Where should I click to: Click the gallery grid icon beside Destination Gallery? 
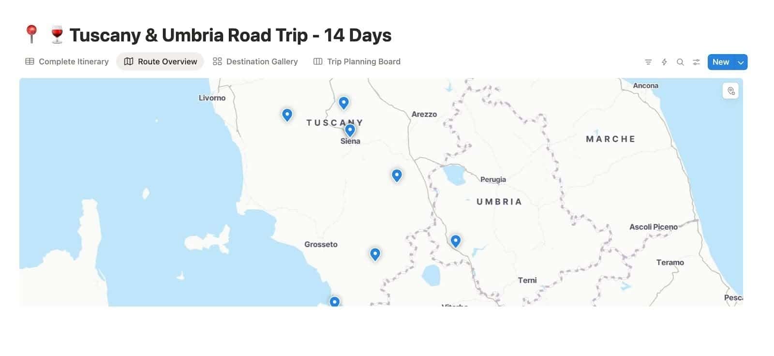coord(217,61)
